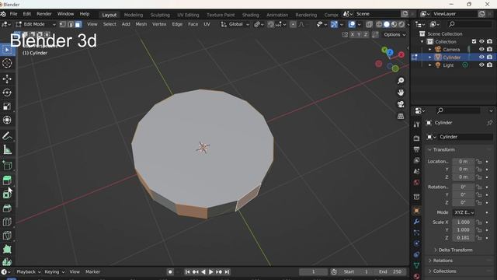Open the Tool properties tab
Image resolution: width=497 pixels, height=280 pixels.
[x=416, y=124]
